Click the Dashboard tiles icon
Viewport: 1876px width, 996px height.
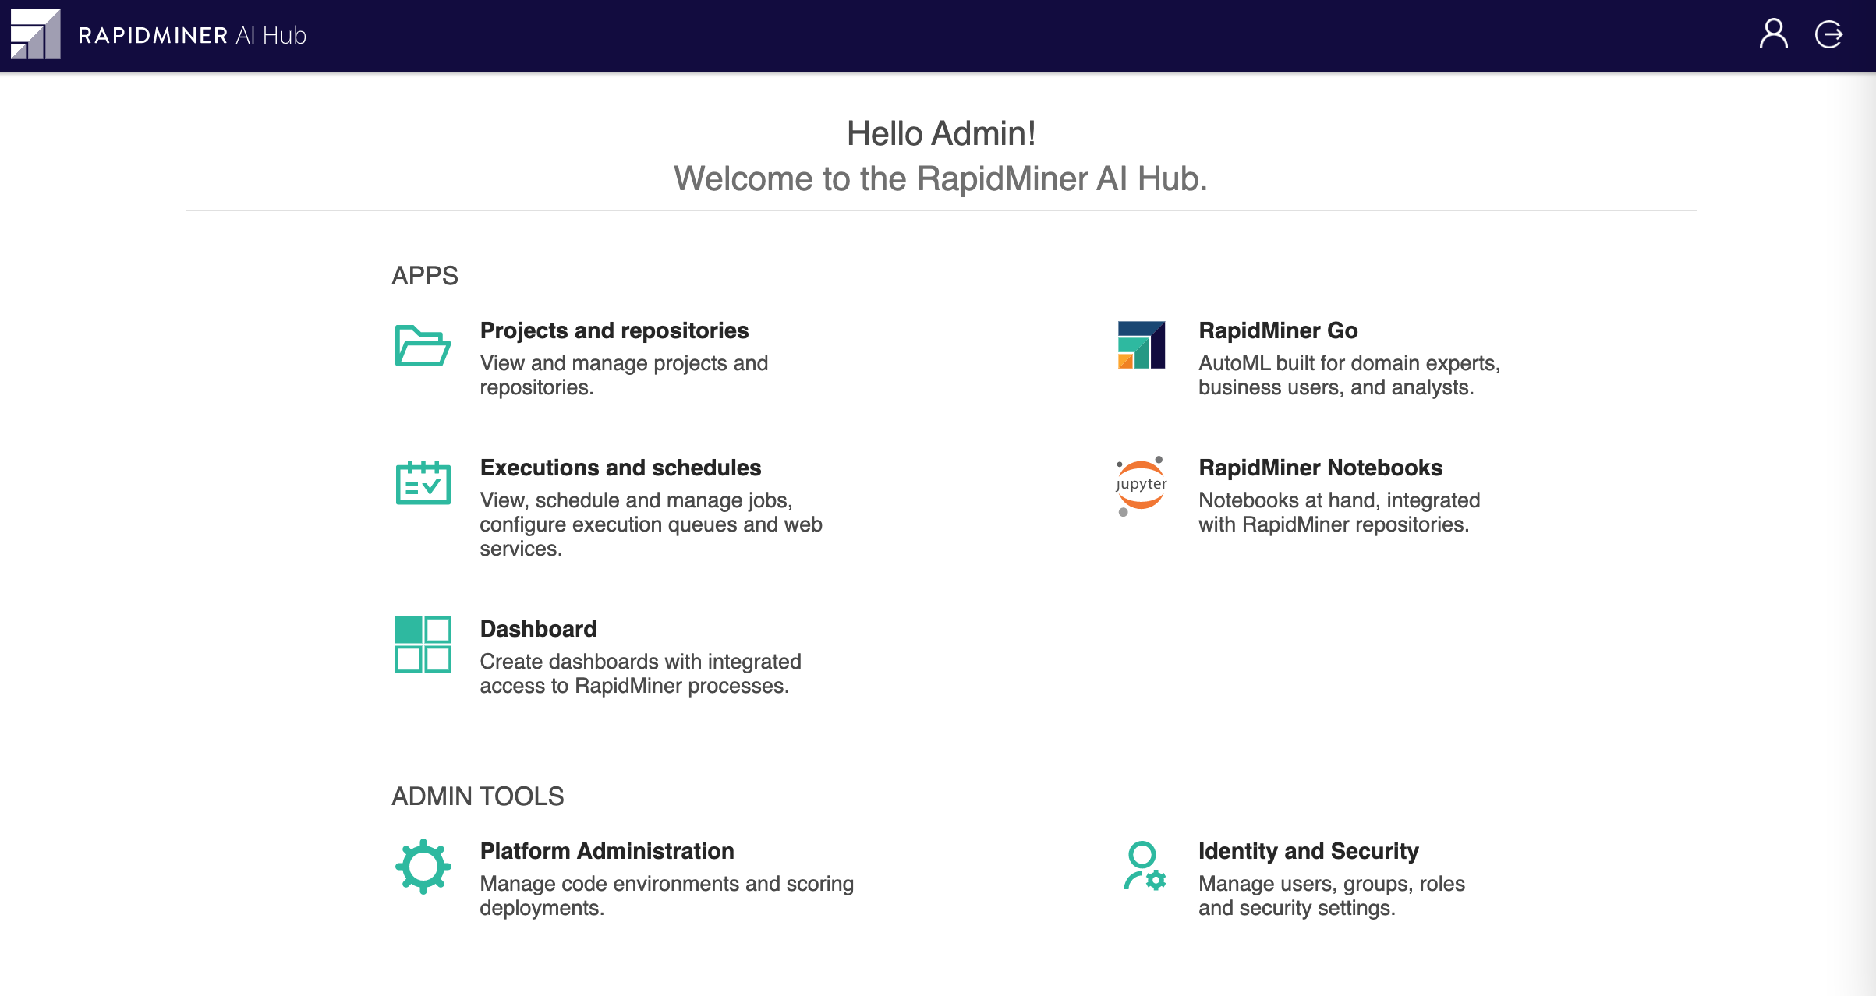point(423,645)
